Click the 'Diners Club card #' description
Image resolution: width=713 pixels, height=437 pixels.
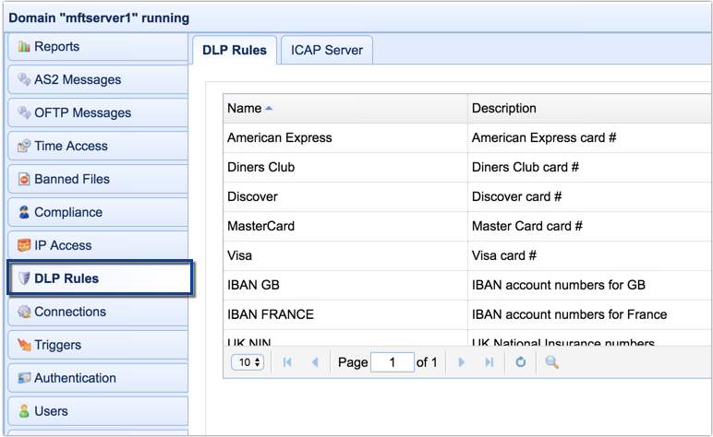pos(526,167)
